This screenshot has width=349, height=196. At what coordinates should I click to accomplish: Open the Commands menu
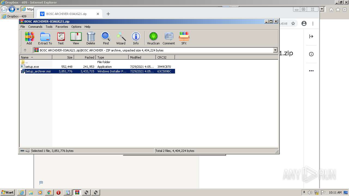point(35,27)
